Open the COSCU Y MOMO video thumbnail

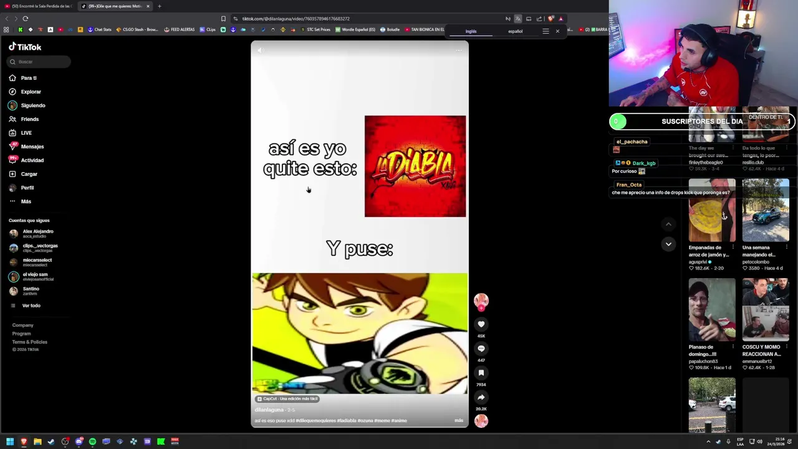[x=766, y=310]
